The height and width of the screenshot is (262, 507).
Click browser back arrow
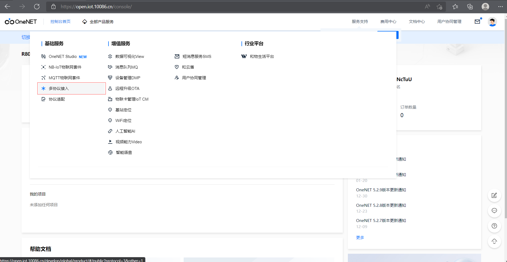pyautogui.click(x=7, y=7)
